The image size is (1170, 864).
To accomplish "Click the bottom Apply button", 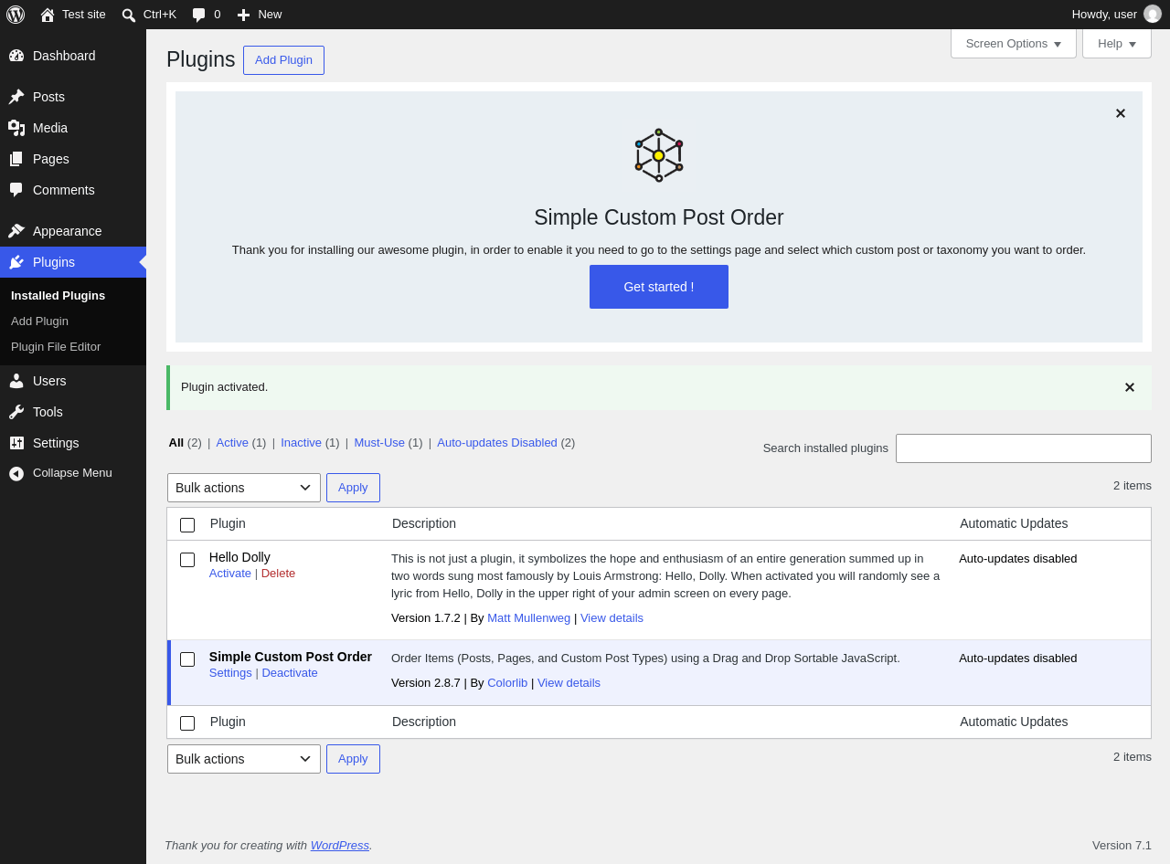I will 353,759.
